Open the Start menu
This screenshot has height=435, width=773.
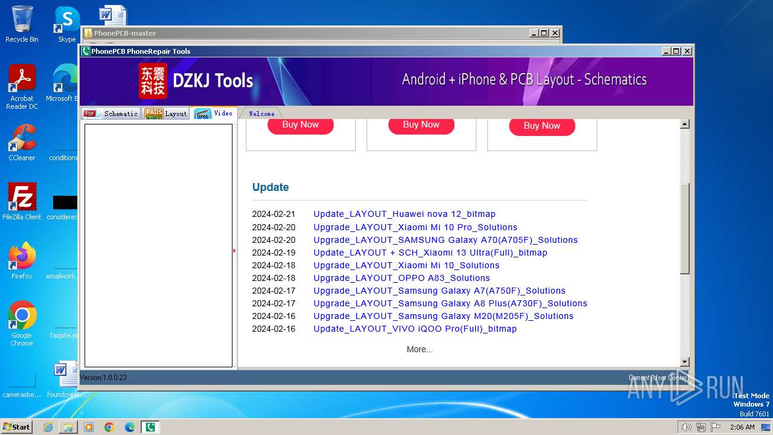pyautogui.click(x=16, y=427)
